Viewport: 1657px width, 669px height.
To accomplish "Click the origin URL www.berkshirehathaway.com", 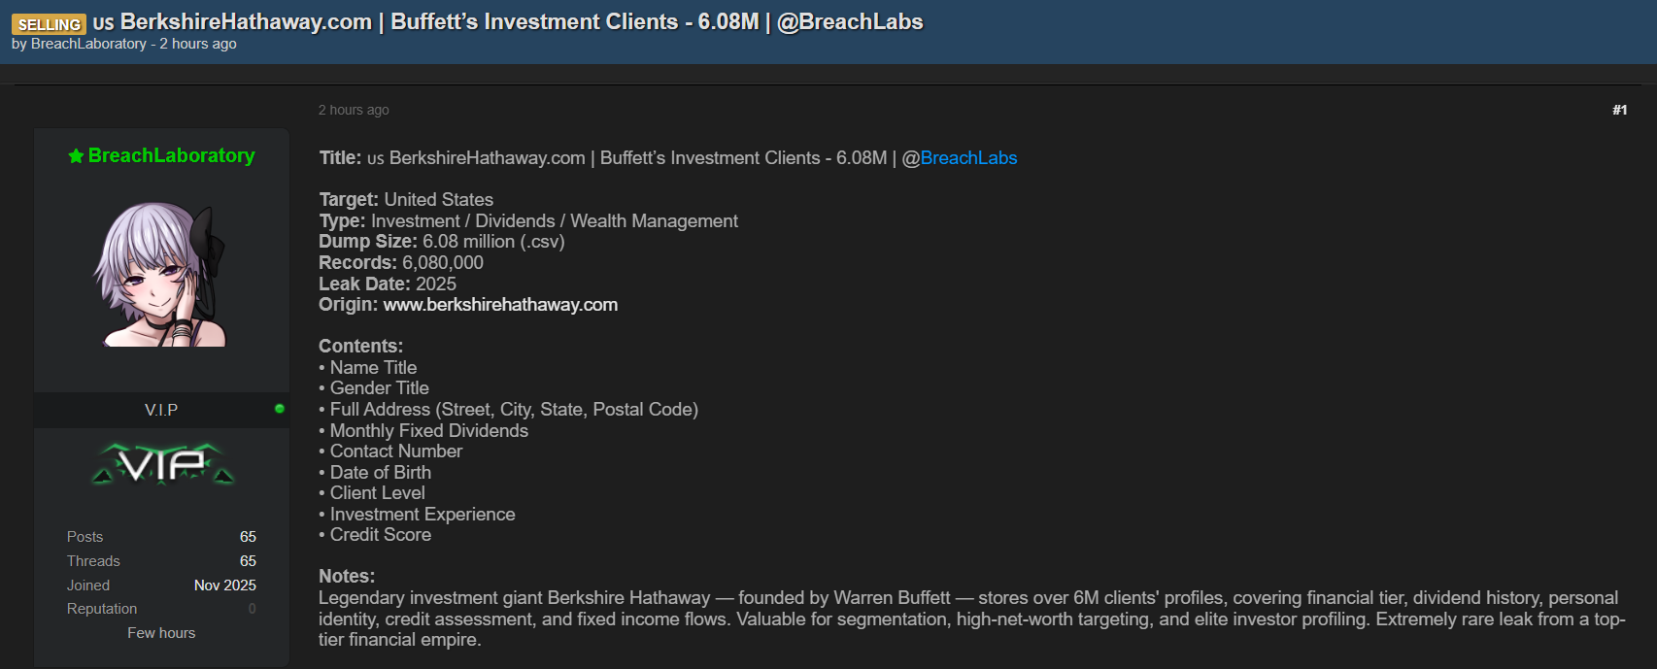I will pos(501,304).
